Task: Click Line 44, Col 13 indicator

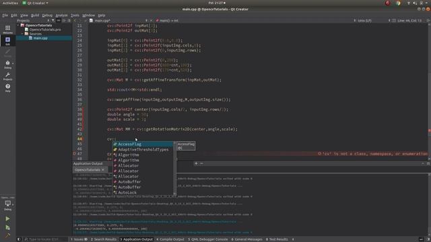Action: [409, 21]
